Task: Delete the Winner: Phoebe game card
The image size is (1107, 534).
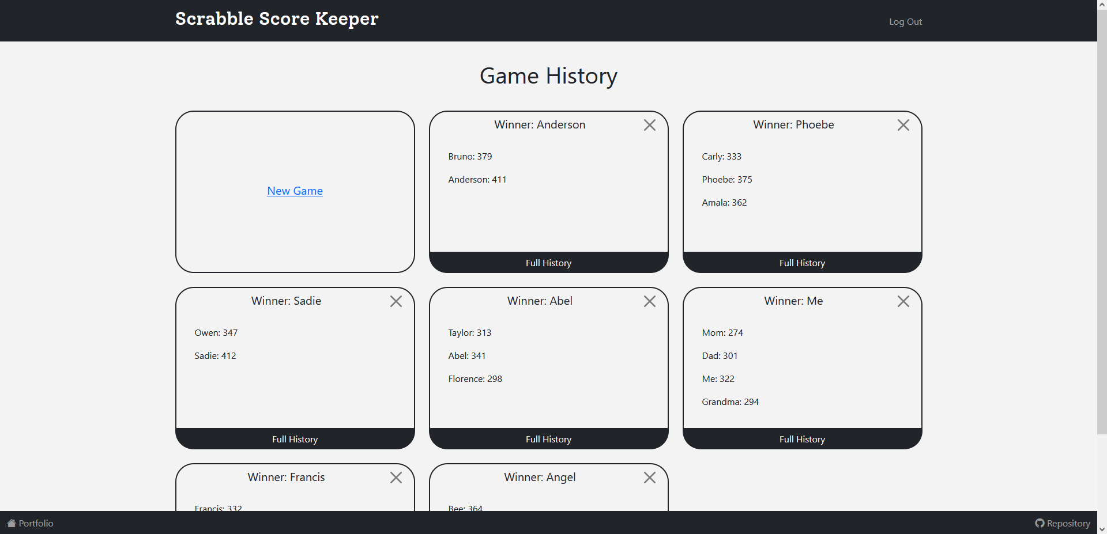Action: tap(903, 125)
